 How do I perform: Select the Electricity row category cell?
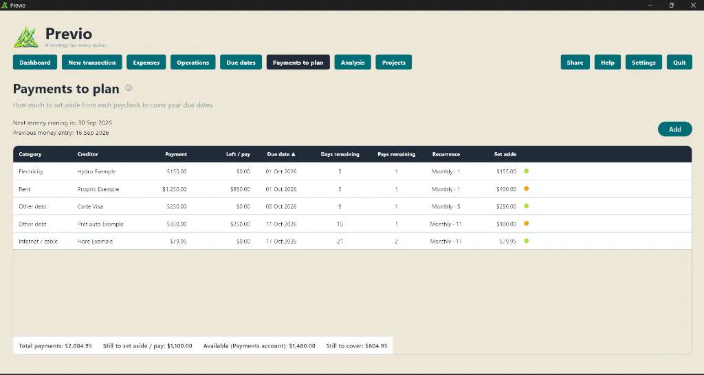coord(31,171)
